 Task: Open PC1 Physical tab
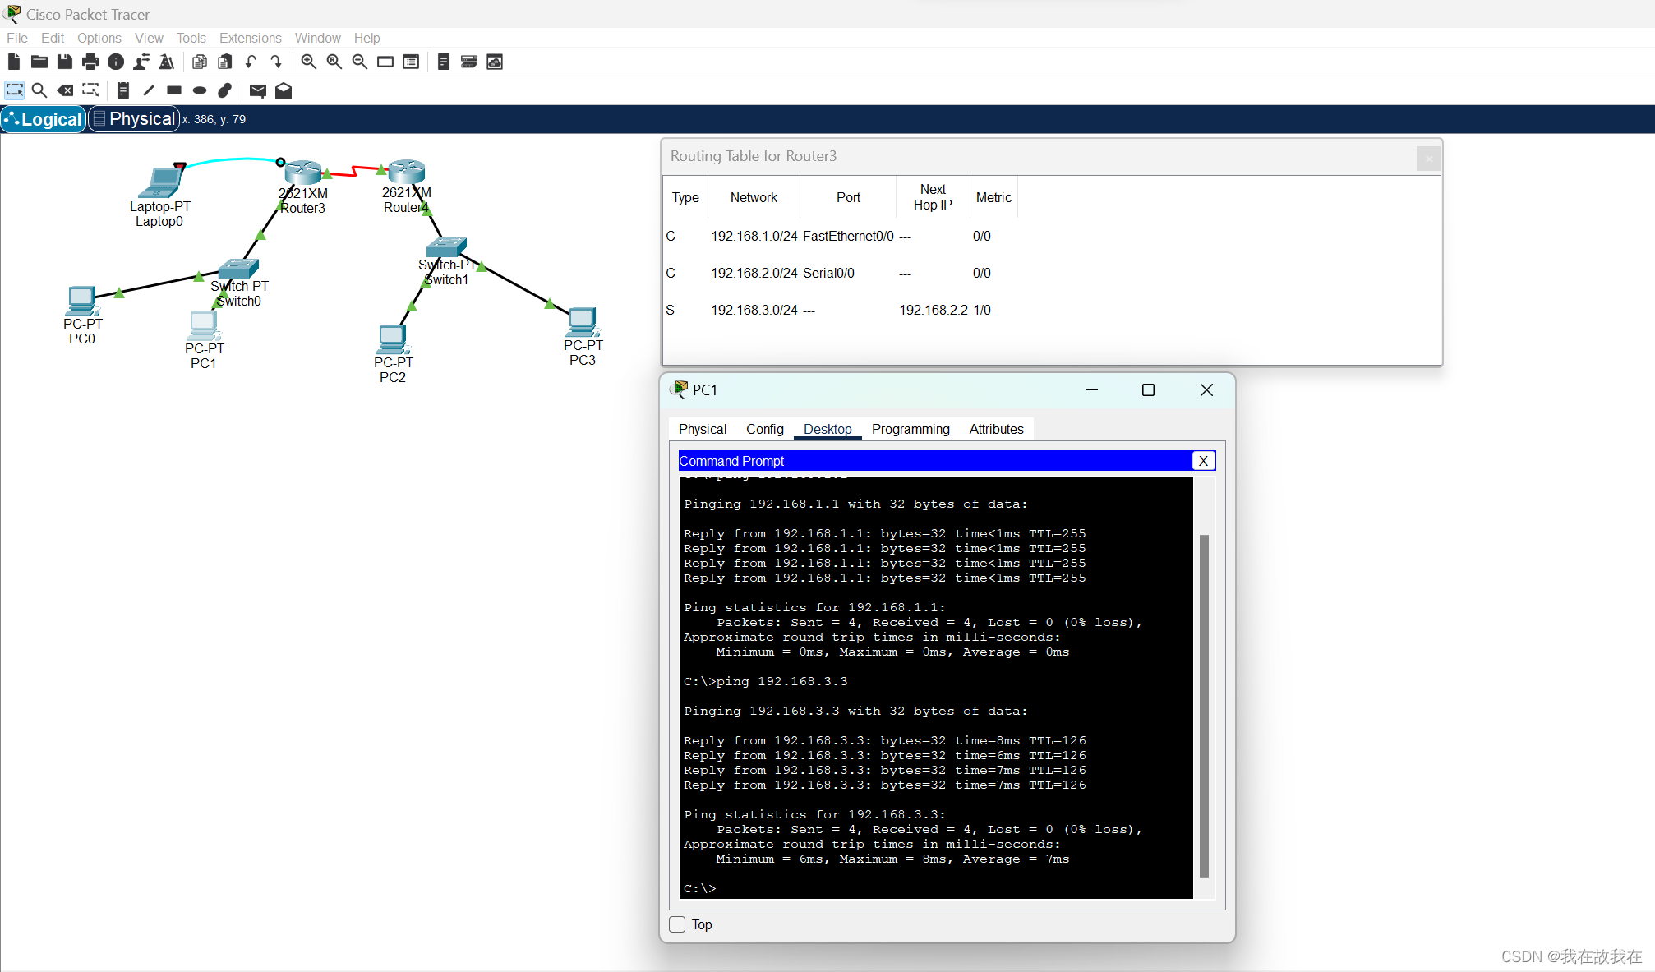[703, 429]
